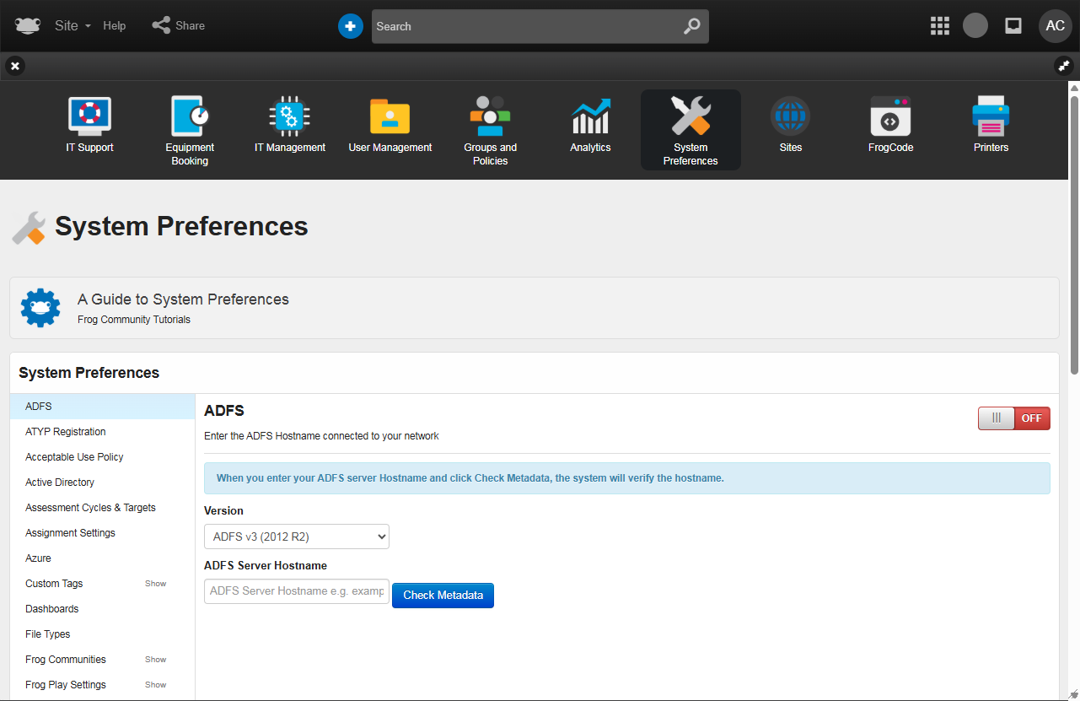Select Active Directory in preferences list
This screenshot has height=701, width=1080.
(x=60, y=483)
